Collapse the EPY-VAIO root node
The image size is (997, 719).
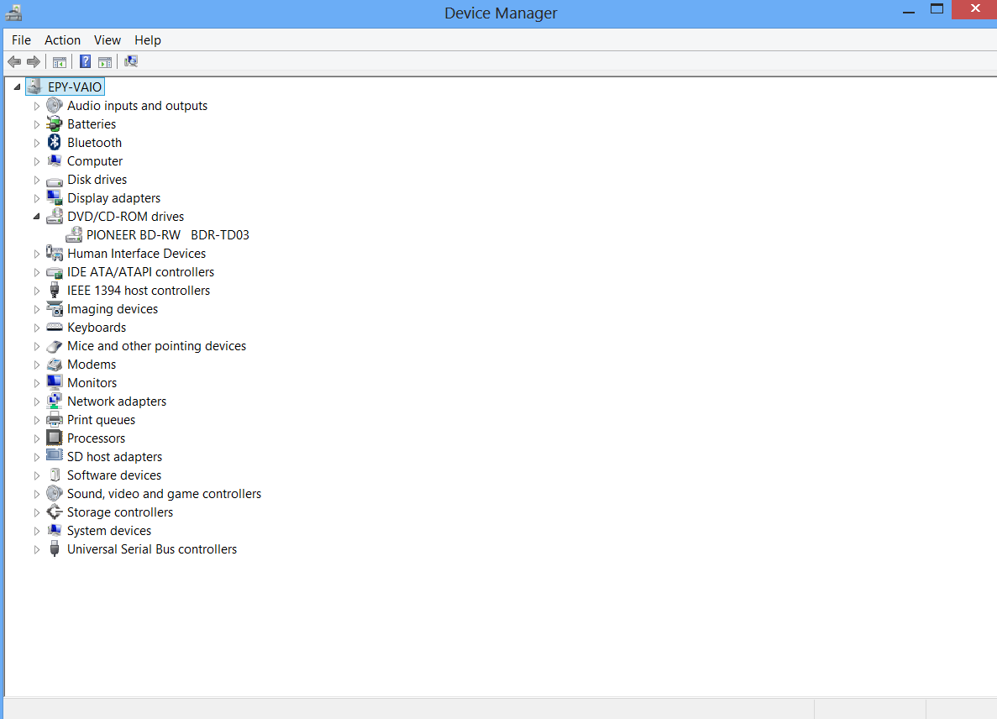point(18,87)
